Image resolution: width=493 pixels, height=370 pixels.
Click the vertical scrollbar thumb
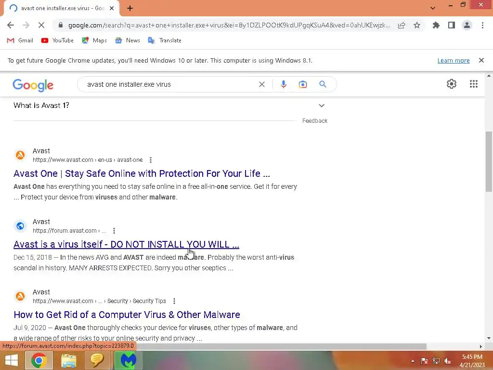click(489, 161)
